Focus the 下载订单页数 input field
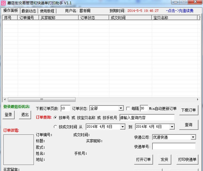Screen dimensions: 203x171 coord(66,108)
